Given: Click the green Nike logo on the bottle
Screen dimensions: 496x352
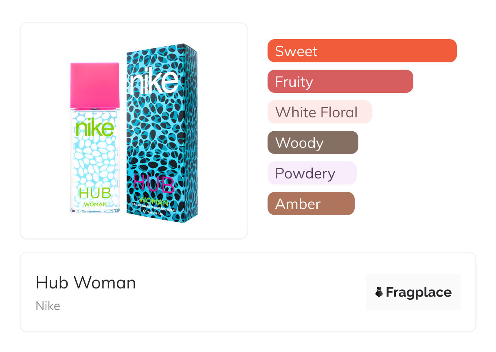Looking at the screenshot, I should click(x=95, y=128).
